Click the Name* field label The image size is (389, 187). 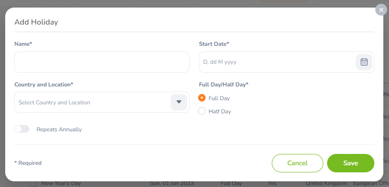click(x=23, y=44)
